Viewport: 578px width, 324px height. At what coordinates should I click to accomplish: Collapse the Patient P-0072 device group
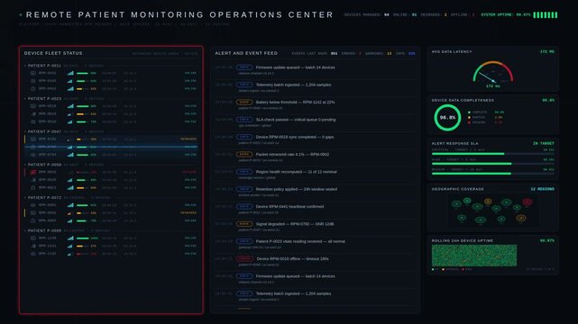pyautogui.click(x=25, y=197)
